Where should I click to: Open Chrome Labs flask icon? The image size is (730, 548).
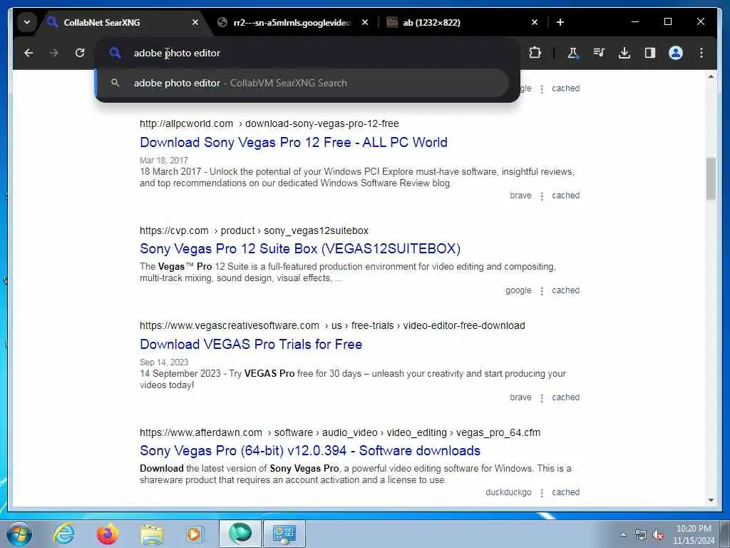tap(572, 53)
